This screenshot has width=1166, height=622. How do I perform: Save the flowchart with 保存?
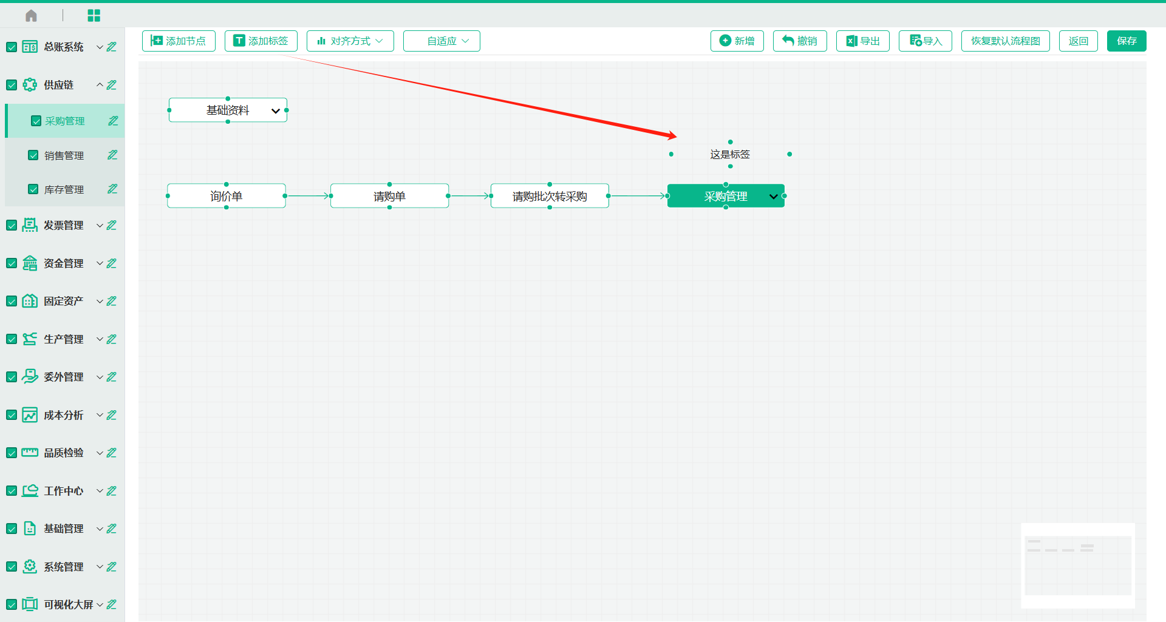[x=1127, y=41]
